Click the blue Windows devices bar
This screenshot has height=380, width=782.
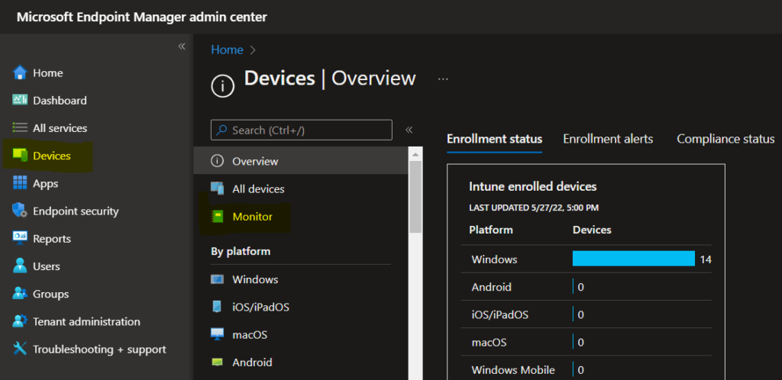point(633,259)
